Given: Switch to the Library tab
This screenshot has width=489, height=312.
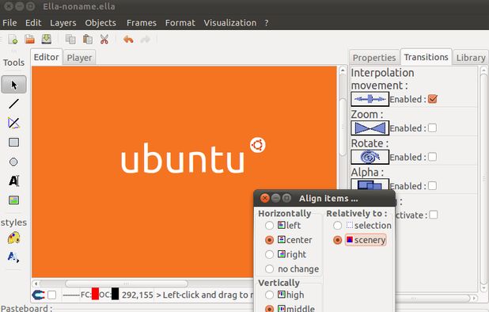Looking at the screenshot, I should tap(471, 57).
